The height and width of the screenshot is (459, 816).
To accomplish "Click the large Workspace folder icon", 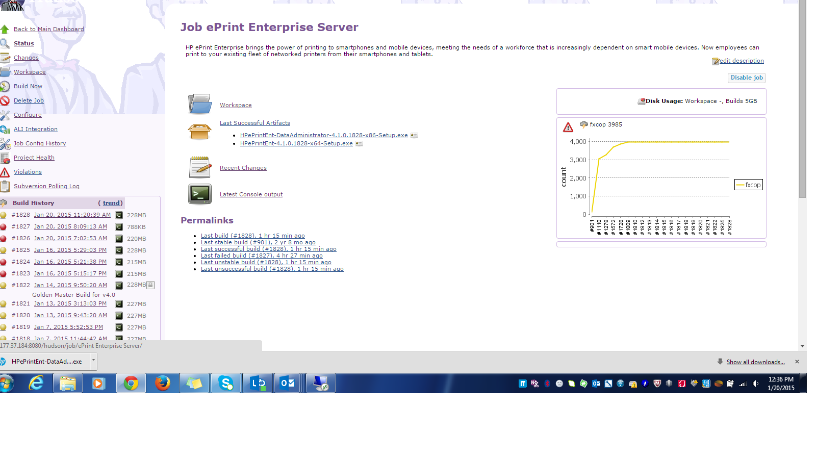I will coord(200,104).
